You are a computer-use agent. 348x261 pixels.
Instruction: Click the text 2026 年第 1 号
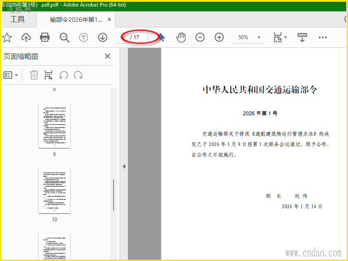point(260,114)
